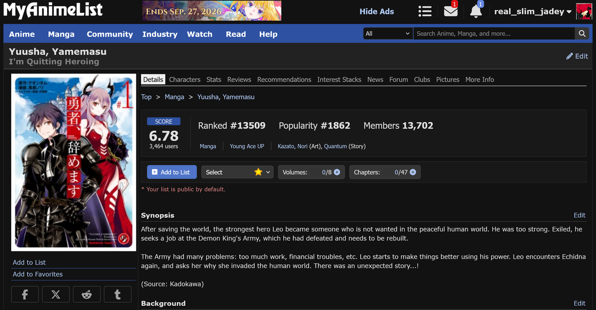596x310 pixels.
Task: Select the Details tab
Action: [x=153, y=79]
